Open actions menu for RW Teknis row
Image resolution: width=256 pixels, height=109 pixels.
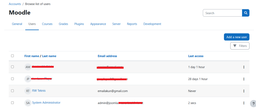244,91
